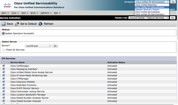
Task: Expand the Alarm menu
Action: (x=5, y=13)
